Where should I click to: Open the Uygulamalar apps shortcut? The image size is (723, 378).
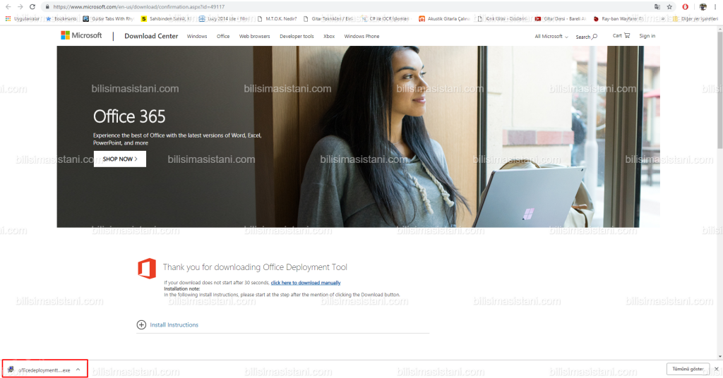[22, 19]
